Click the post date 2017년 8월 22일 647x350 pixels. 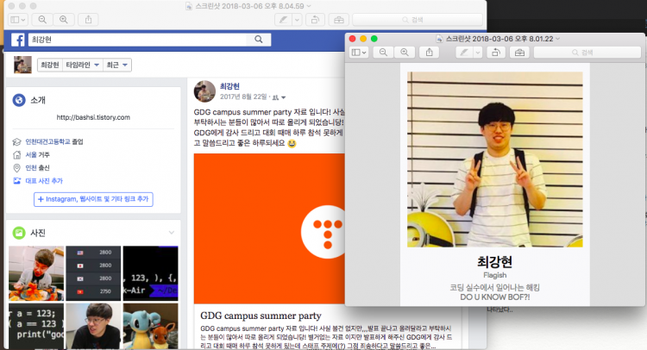tap(243, 97)
